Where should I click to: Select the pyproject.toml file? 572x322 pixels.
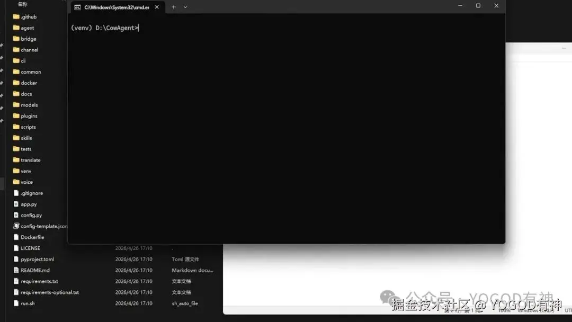(x=33, y=260)
